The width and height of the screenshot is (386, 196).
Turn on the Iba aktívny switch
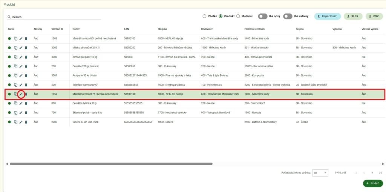pyautogui.click(x=288, y=16)
